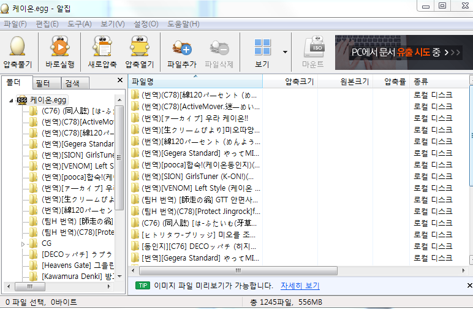The height and width of the screenshot is (309, 473).
Task: Open the dropdown arrow beside 보기
Action: [285, 52]
